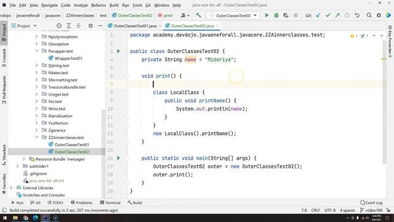Click the editor vertical scrollbar
This screenshot has height=222, width=394.
384,102
